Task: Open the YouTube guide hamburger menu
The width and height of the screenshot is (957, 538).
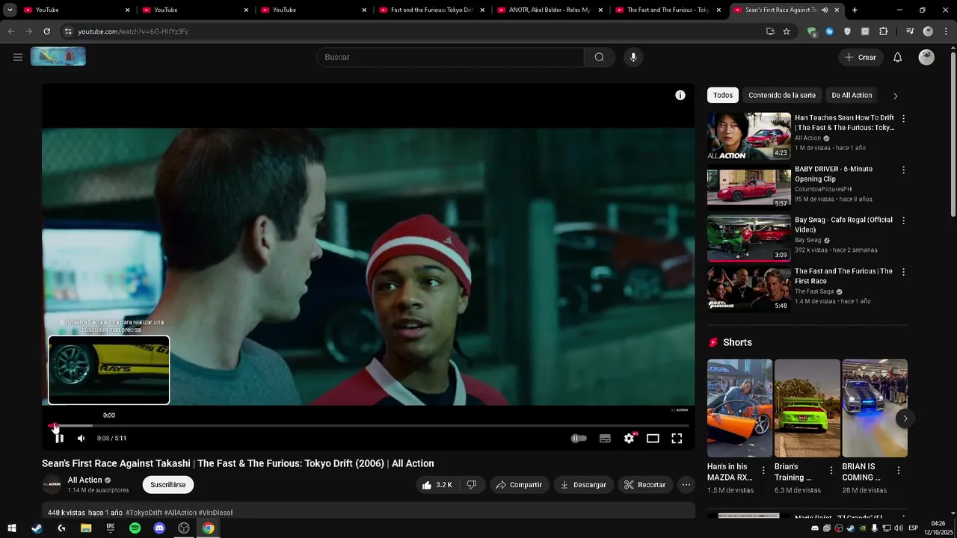Action: point(18,57)
